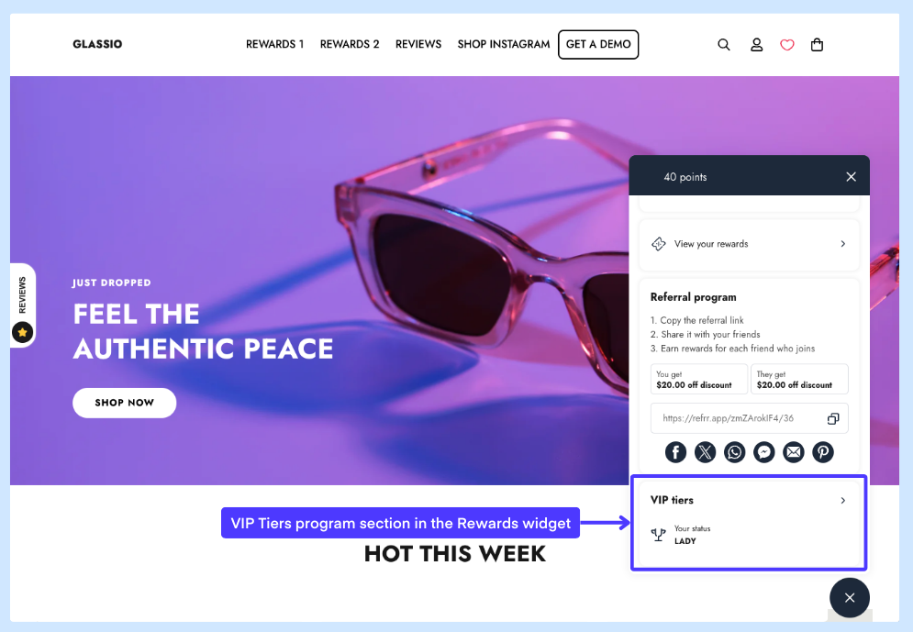Screen dimensions: 913x632
Task: Open the user account icon
Action: (x=756, y=45)
